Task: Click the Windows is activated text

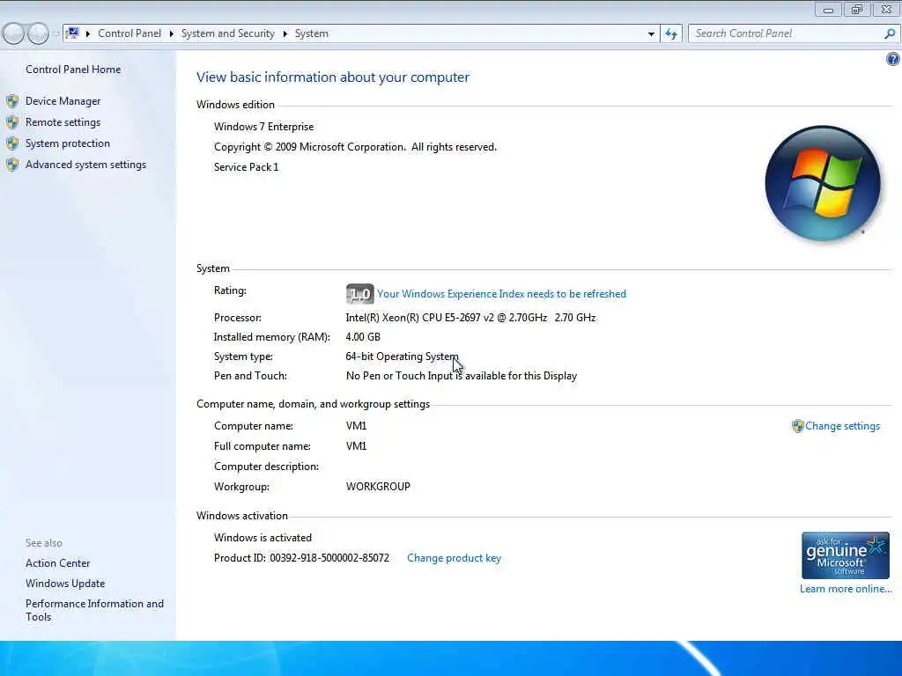Action: coord(262,538)
